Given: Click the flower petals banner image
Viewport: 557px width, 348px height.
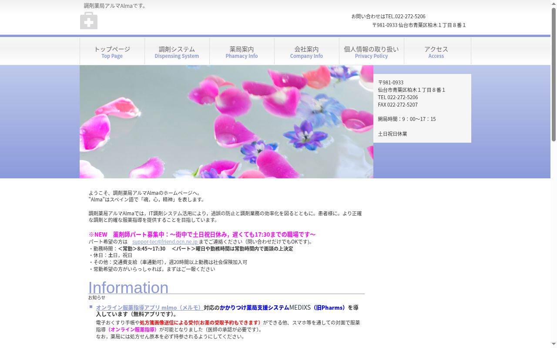Looking at the screenshot, I should coord(226,122).
